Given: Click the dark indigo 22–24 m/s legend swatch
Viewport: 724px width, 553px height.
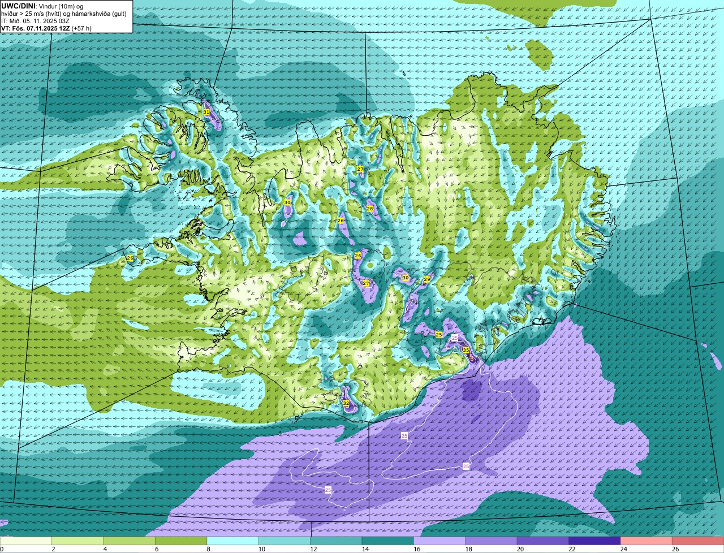Looking at the screenshot, I should click(595, 541).
